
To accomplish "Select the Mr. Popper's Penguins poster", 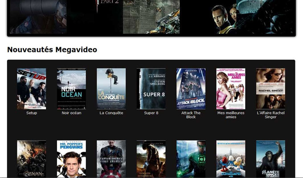I will [x=71, y=159].
